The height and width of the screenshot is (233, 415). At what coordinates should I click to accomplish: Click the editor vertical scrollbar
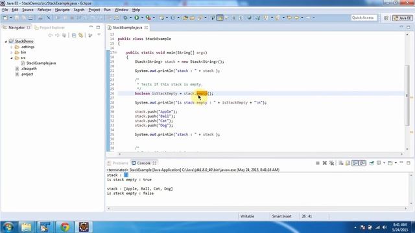click(x=407, y=95)
